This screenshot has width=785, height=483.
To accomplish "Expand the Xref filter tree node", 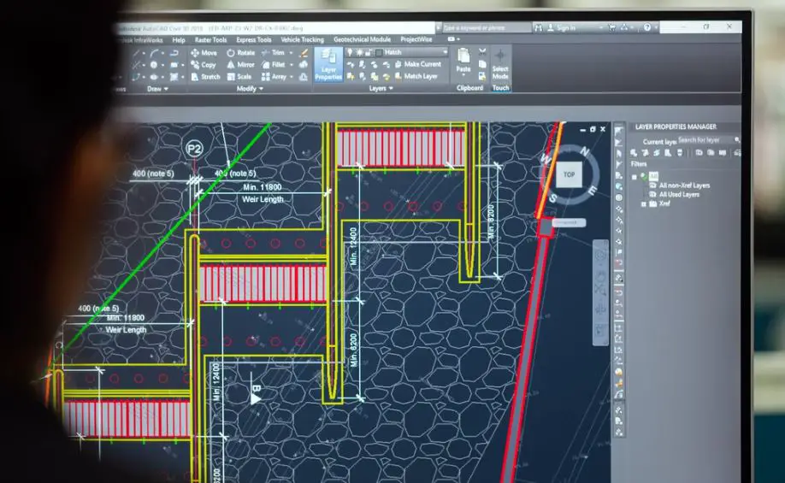I will coord(644,204).
